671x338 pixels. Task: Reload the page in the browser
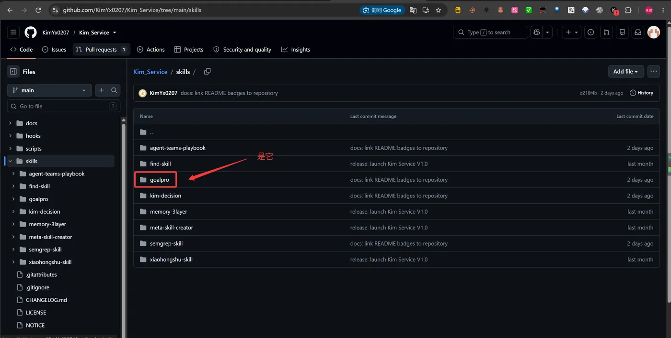(x=38, y=10)
